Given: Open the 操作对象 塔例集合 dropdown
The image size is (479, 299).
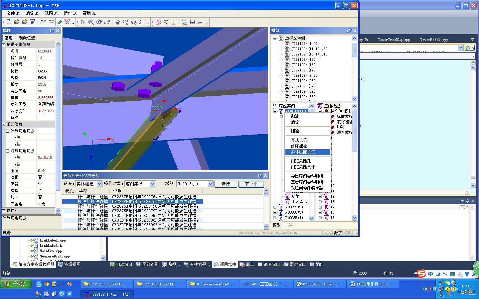Looking at the screenshot, I should tap(153, 184).
